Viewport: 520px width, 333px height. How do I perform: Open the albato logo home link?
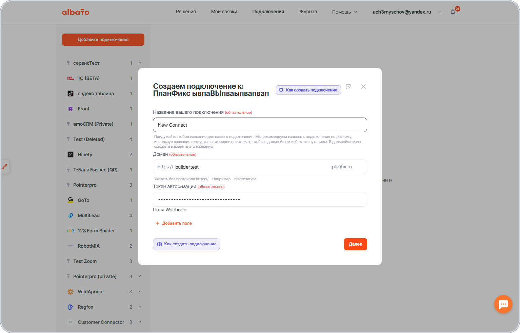(75, 12)
